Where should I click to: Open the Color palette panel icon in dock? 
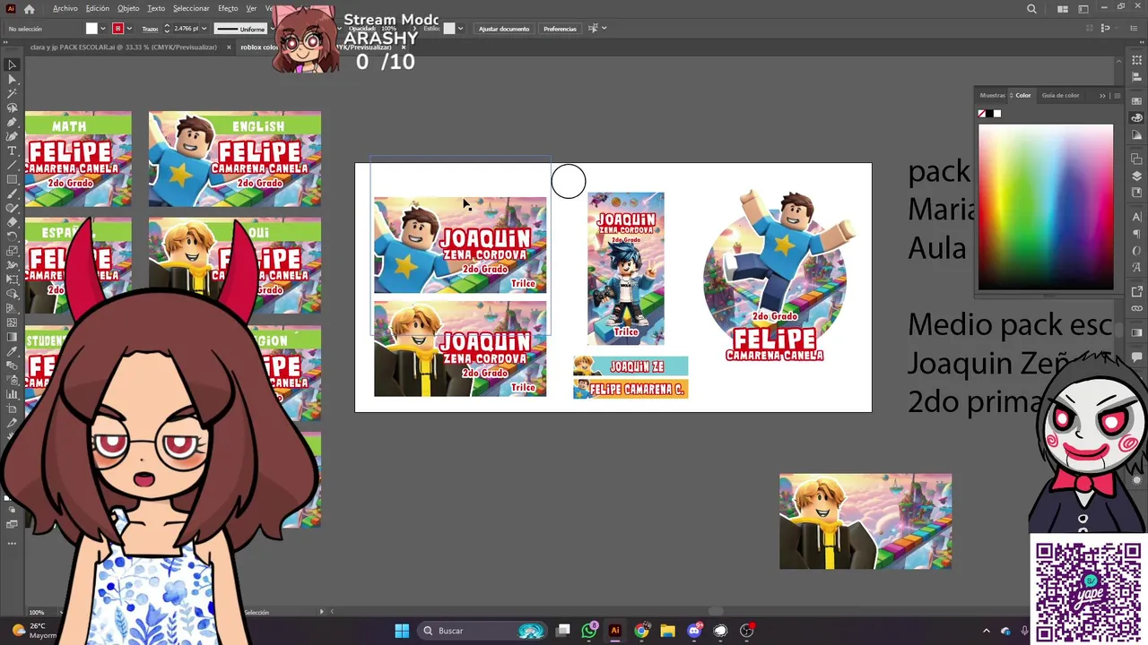tap(1137, 117)
